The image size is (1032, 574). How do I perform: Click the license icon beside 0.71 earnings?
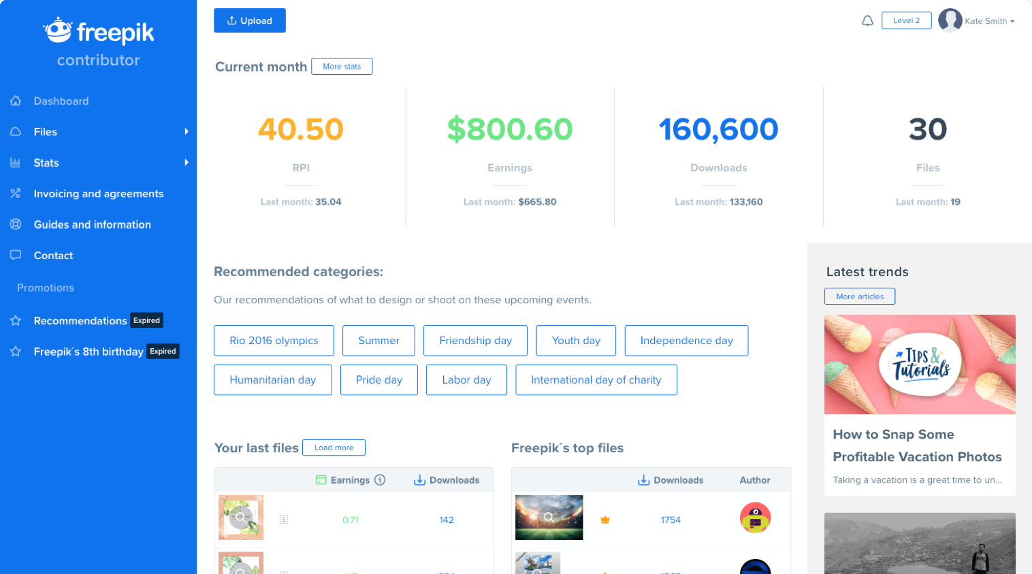coord(284,520)
